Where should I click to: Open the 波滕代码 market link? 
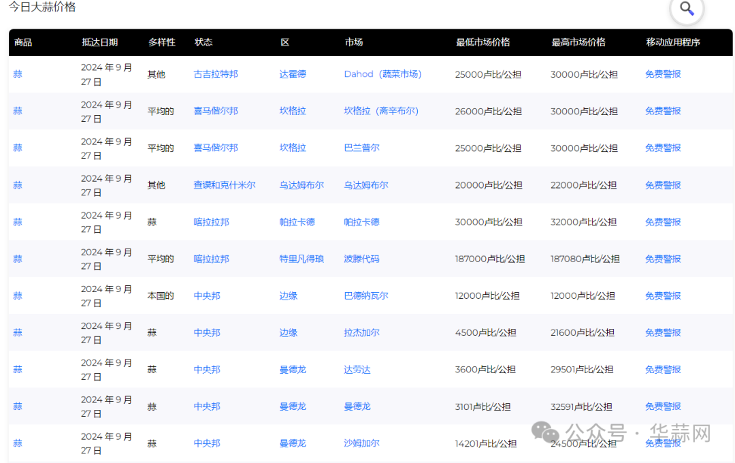point(361,259)
